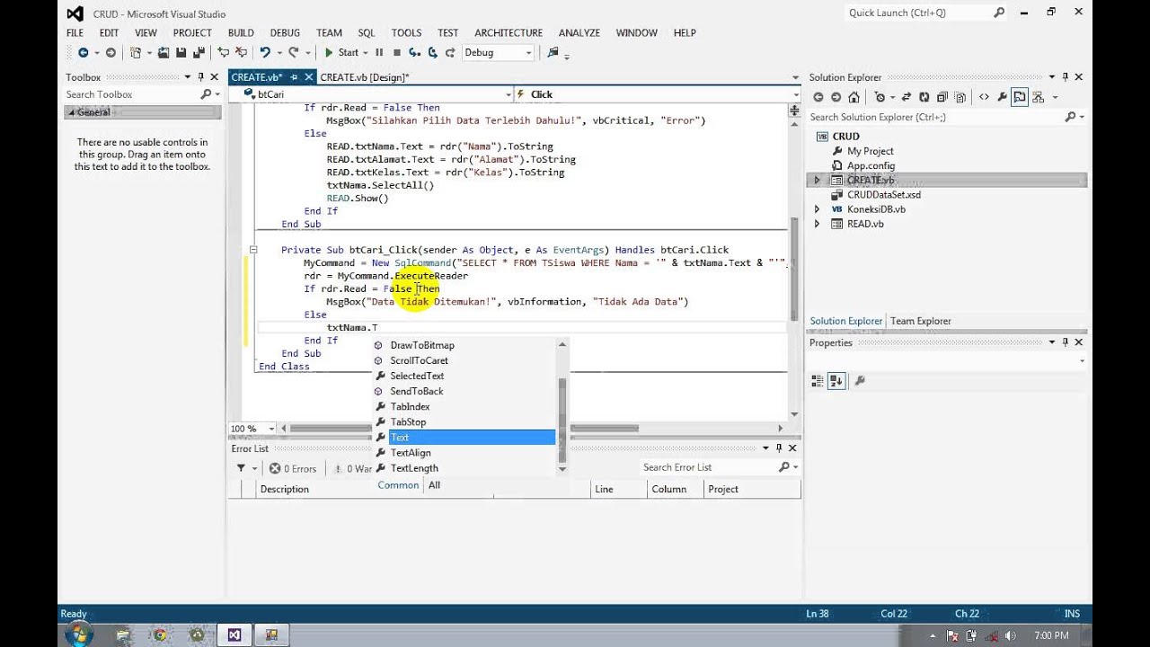
Task: Click the Undo toolbar icon
Action: coord(264,52)
